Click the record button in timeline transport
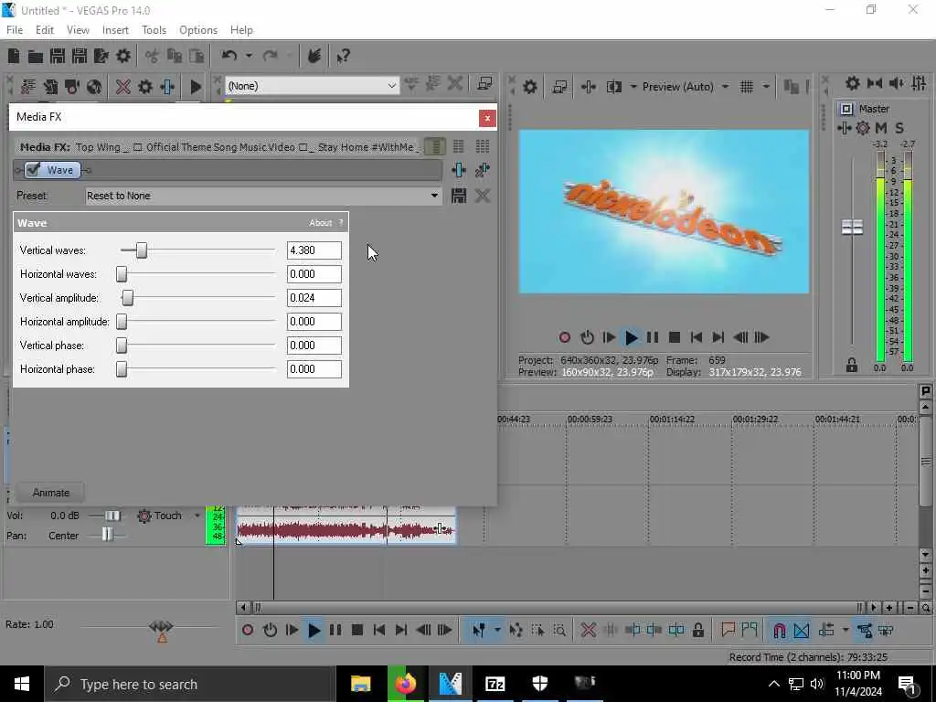 (x=248, y=630)
